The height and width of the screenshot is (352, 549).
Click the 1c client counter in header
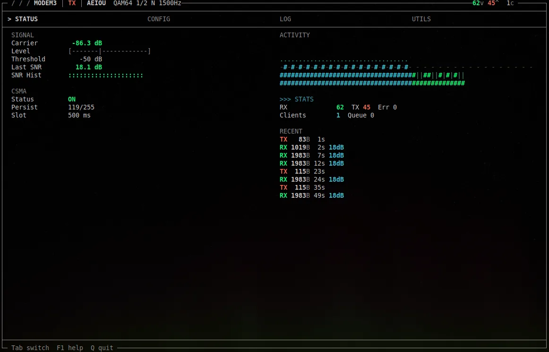pos(510,3)
